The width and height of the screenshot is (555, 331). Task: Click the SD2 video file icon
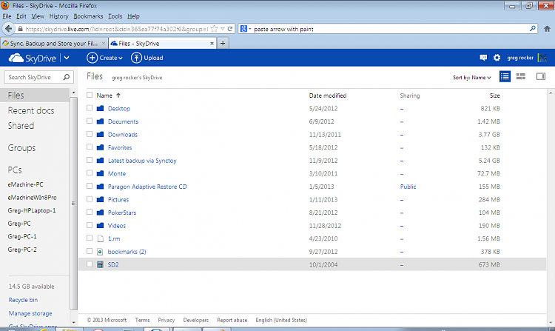coord(100,264)
